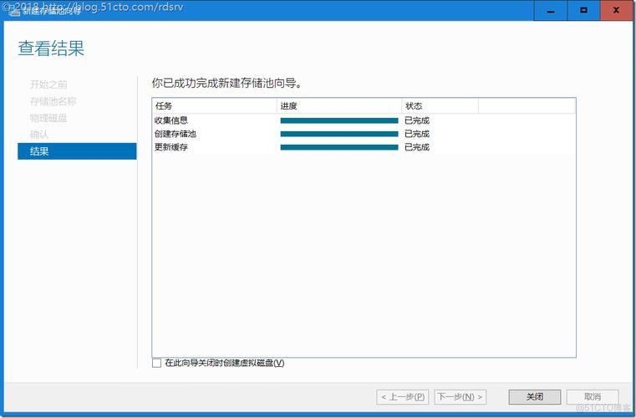Click progress bar for 更新缓存
636x418 pixels.
tap(339, 147)
